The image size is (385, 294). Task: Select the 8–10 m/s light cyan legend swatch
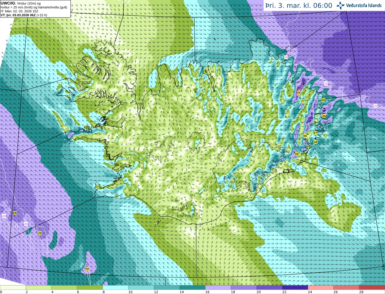115,287
